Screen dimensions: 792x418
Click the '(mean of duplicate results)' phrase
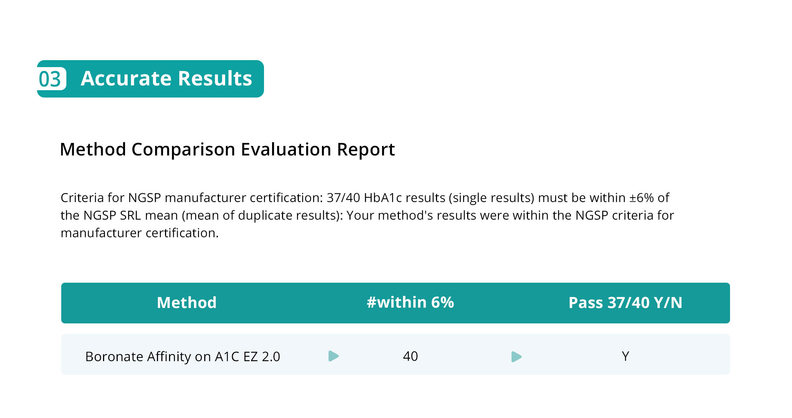[x=262, y=216]
